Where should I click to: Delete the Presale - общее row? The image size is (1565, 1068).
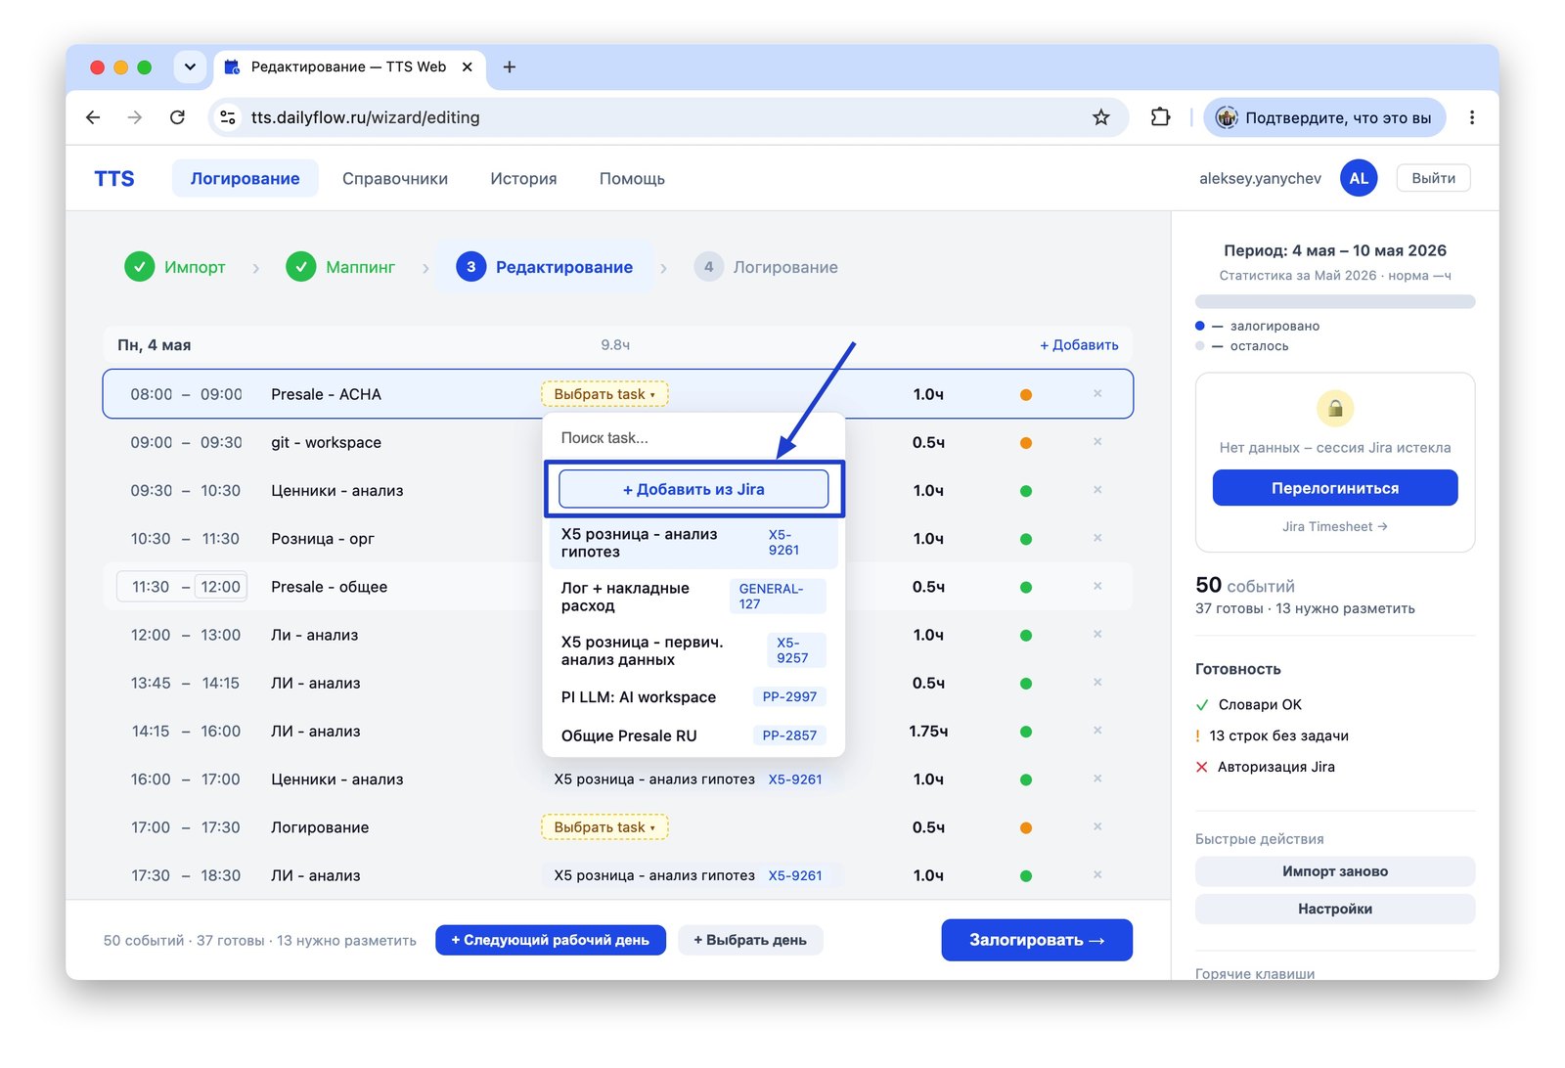pos(1097,586)
